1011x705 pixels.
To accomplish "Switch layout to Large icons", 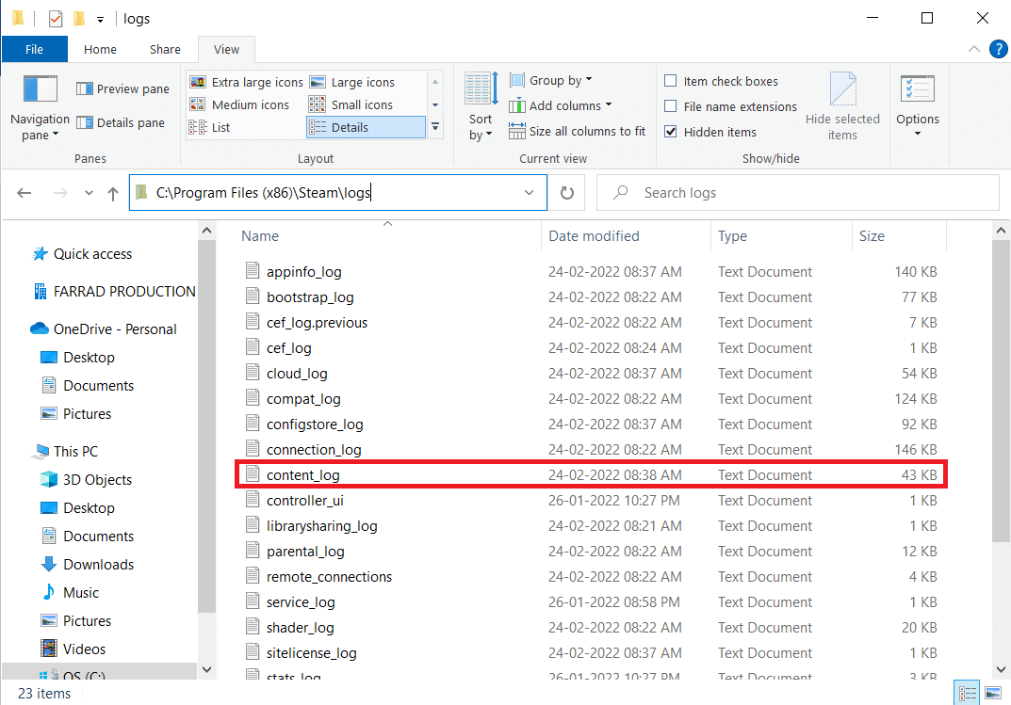I will pos(352,83).
